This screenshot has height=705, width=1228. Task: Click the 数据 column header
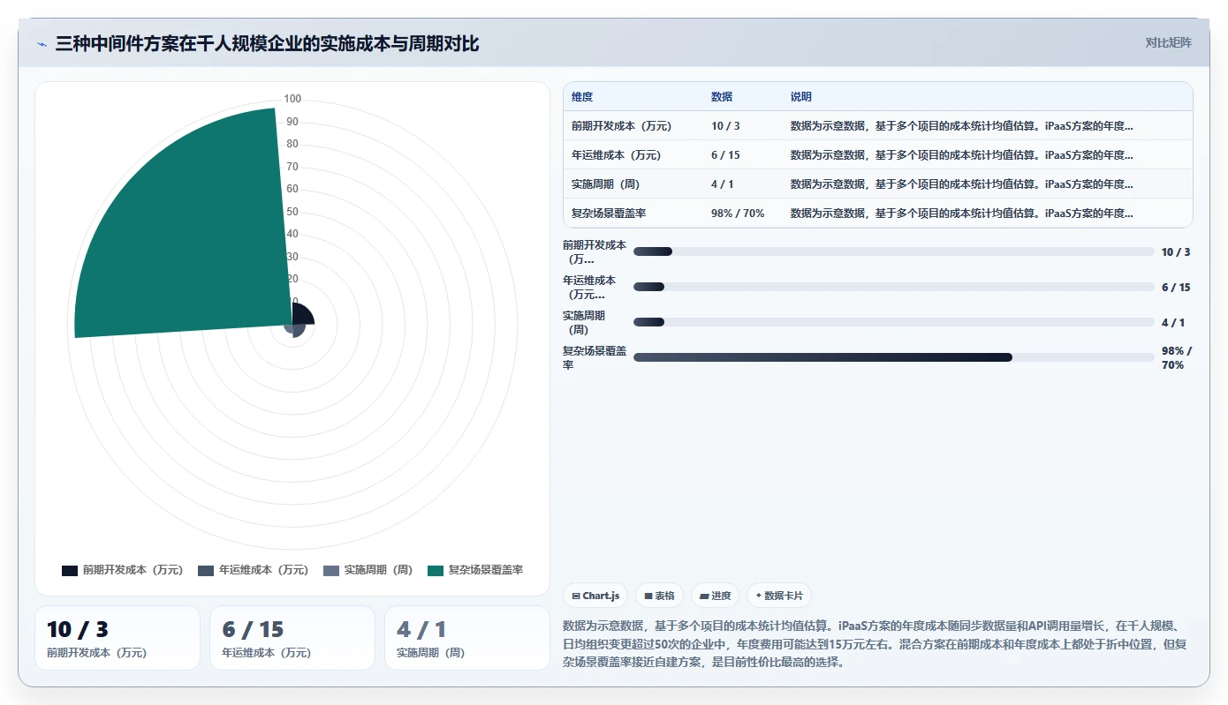click(722, 97)
